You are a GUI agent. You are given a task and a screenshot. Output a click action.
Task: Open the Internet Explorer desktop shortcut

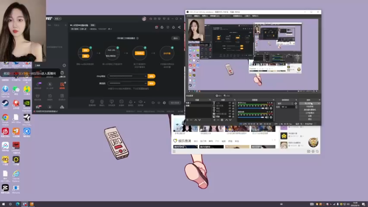tap(16, 176)
